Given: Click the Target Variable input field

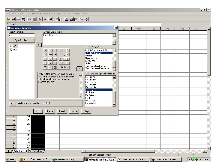Looking at the screenshot, I should pos(22,35).
